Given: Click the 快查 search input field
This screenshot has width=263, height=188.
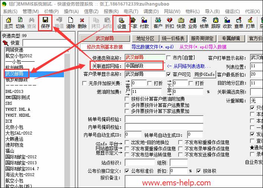Looking at the screenshot, I should pos(46,43).
